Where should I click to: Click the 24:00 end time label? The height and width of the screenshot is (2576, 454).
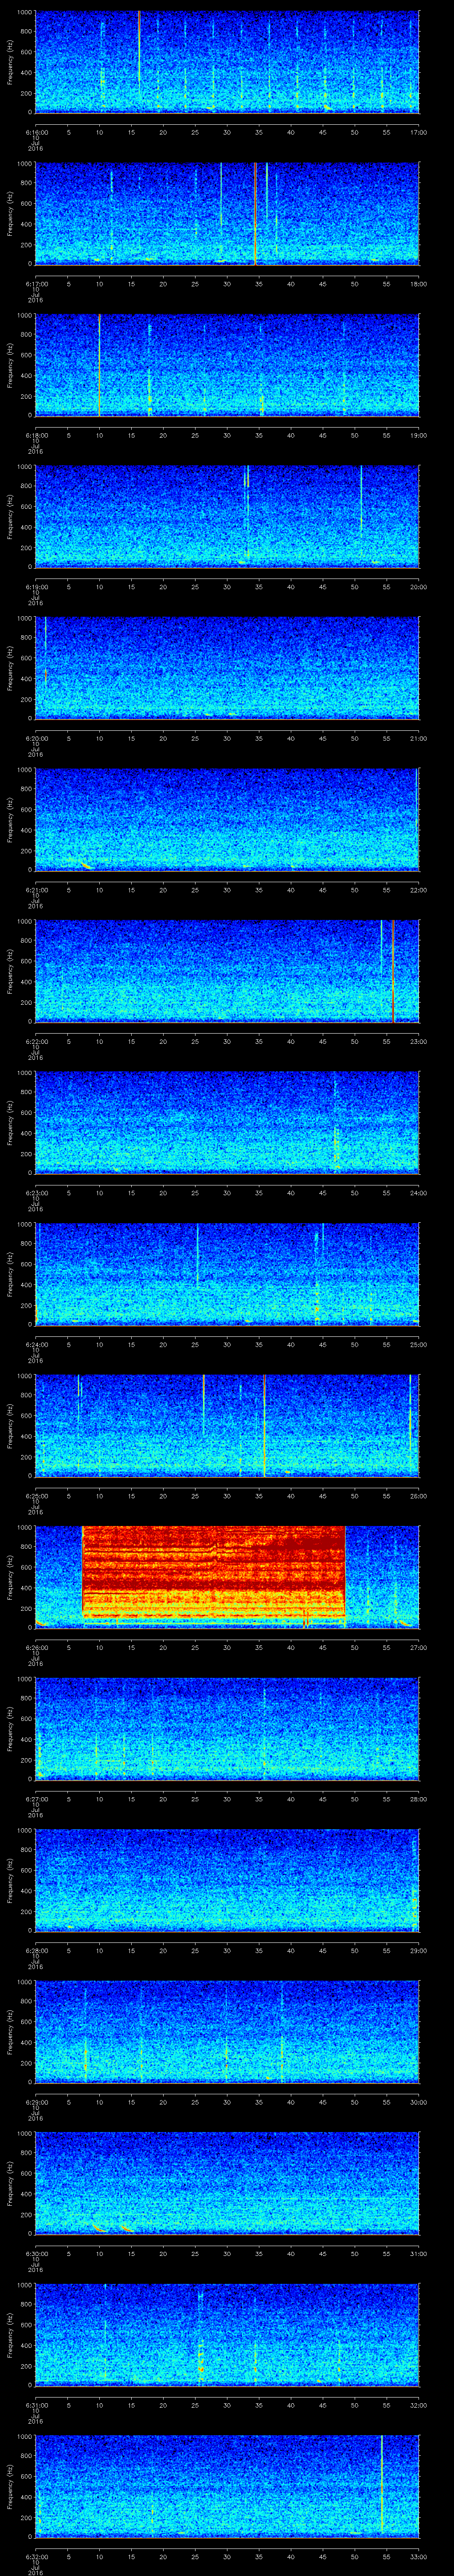point(419,1193)
